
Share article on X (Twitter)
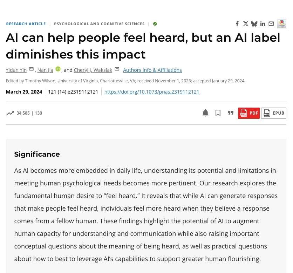point(246,24)
